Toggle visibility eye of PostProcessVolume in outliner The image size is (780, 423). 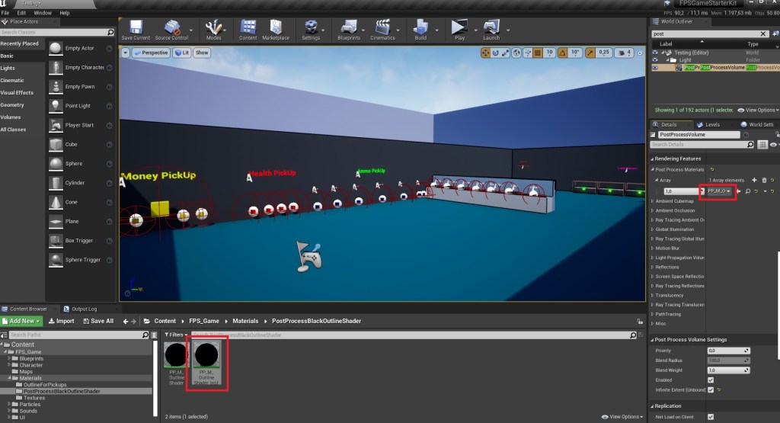tap(655, 67)
